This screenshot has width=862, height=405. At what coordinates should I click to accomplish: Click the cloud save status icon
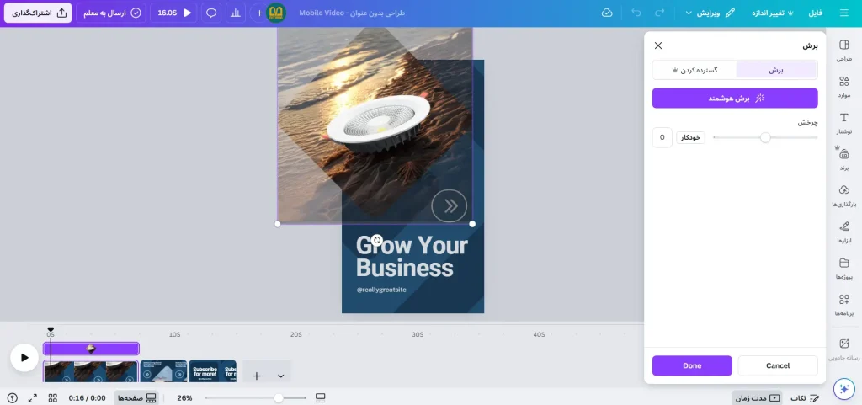pyautogui.click(x=607, y=13)
